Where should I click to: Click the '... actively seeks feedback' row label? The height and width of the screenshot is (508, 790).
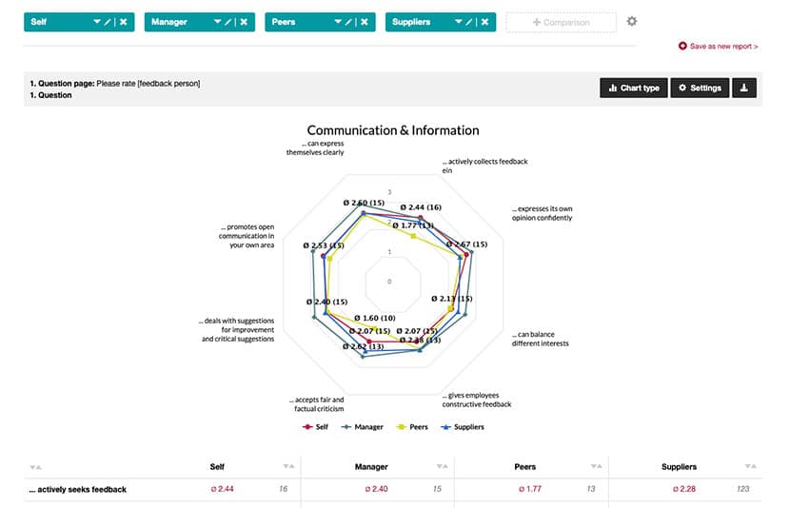tap(78, 489)
